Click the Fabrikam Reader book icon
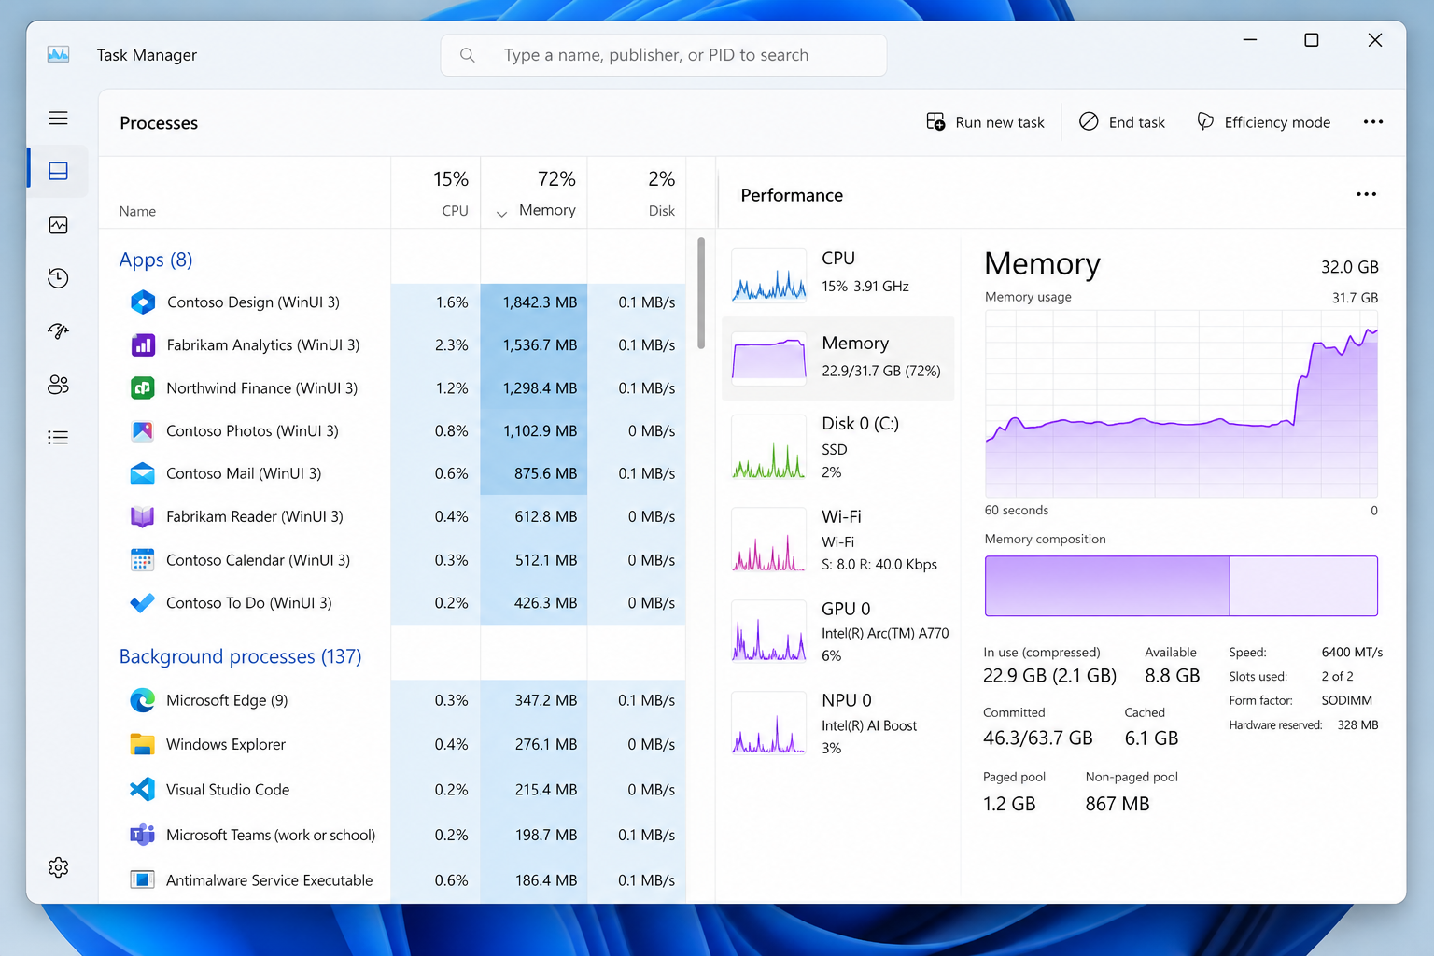 pos(142,516)
